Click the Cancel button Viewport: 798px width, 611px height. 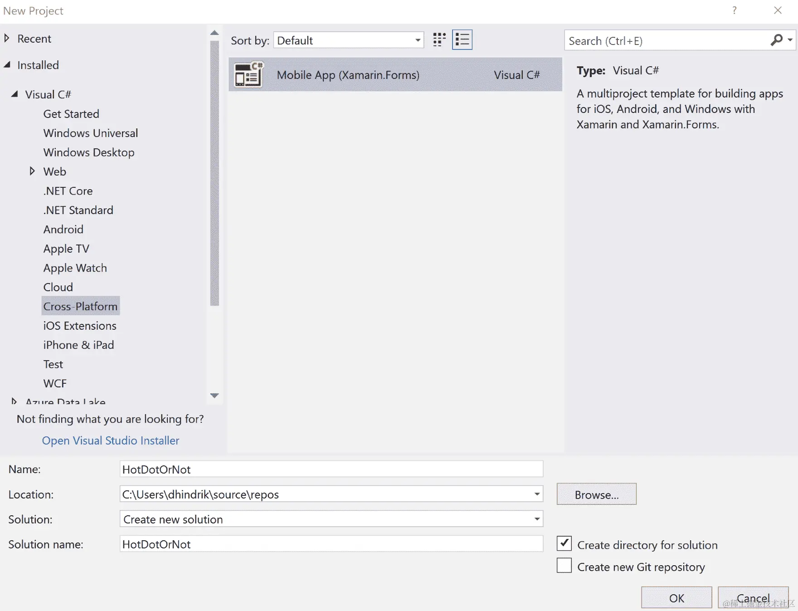(x=753, y=598)
